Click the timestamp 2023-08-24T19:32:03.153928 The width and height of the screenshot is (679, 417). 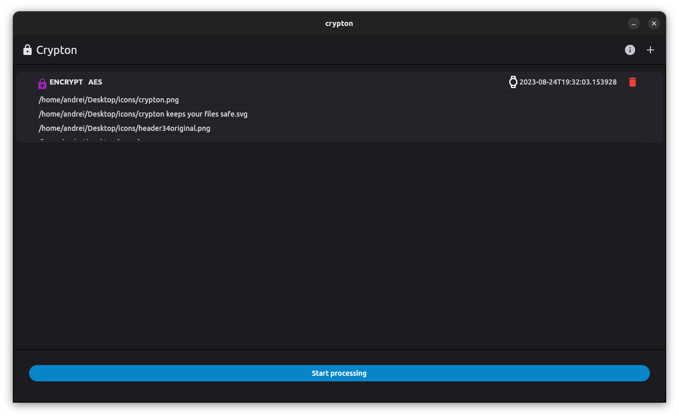tap(568, 81)
